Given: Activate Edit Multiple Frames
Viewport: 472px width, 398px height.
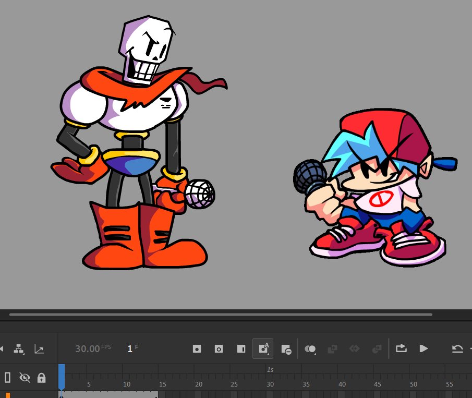Looking at the screenshot, I should (332, 348).
